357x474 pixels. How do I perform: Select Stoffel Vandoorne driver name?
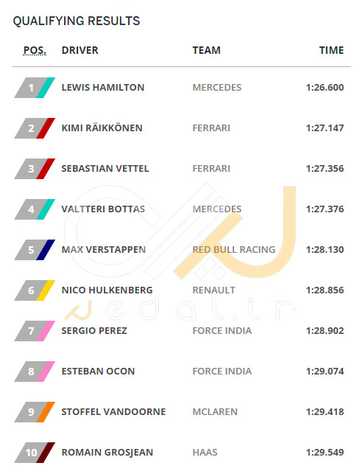point(113,412)
